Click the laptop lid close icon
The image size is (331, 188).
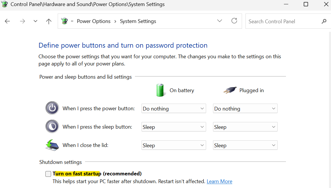point(52,145)
